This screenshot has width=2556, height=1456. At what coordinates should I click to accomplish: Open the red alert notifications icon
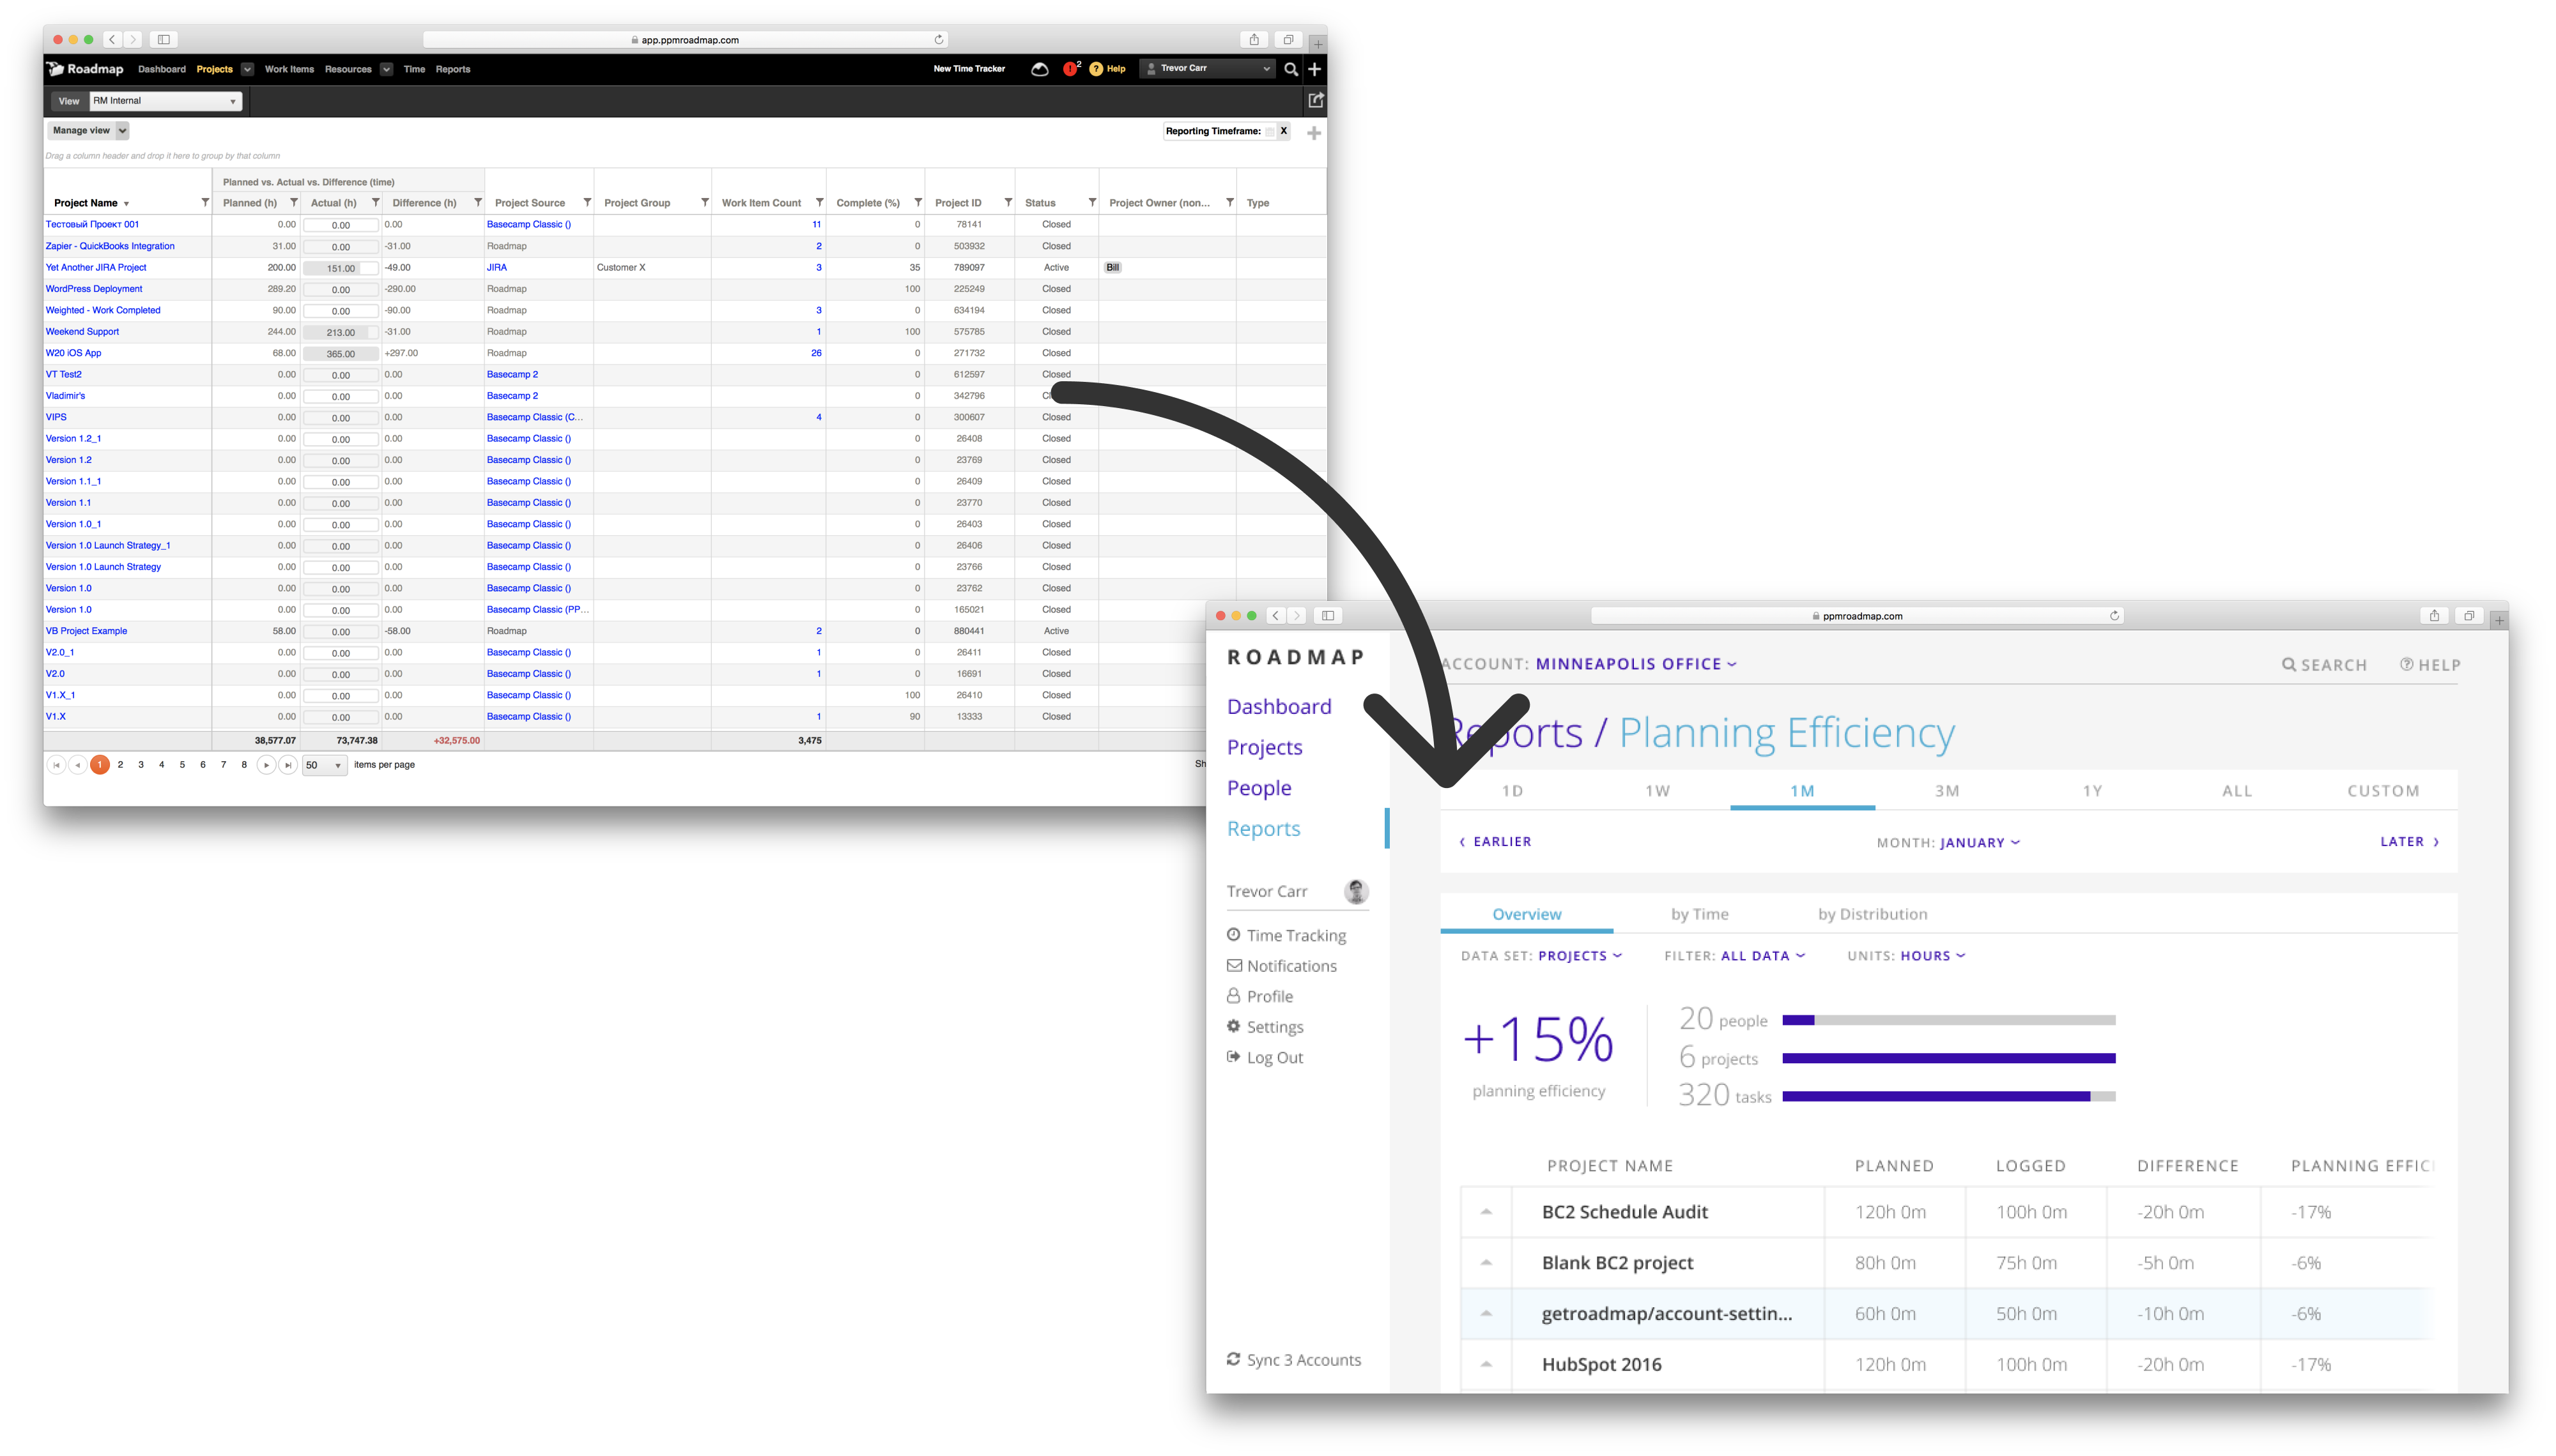click(x=1070, y=69)
